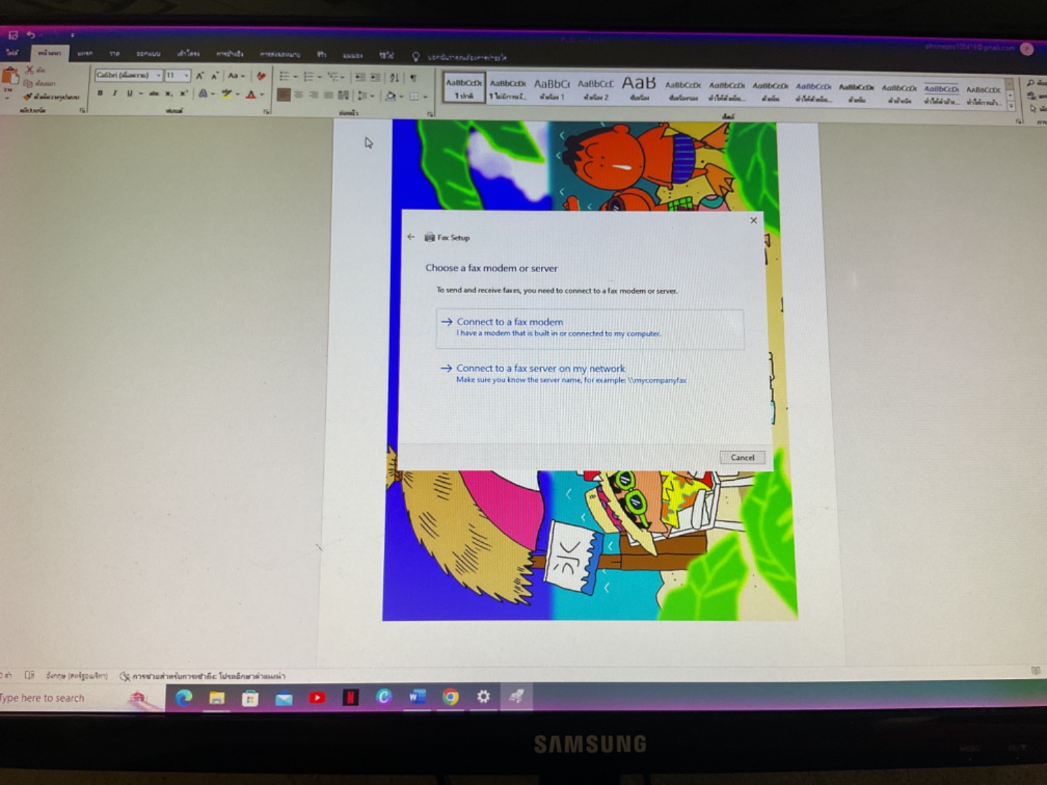
Task: Switch to the Draw ribbon tab
Action: click(114, 53)
